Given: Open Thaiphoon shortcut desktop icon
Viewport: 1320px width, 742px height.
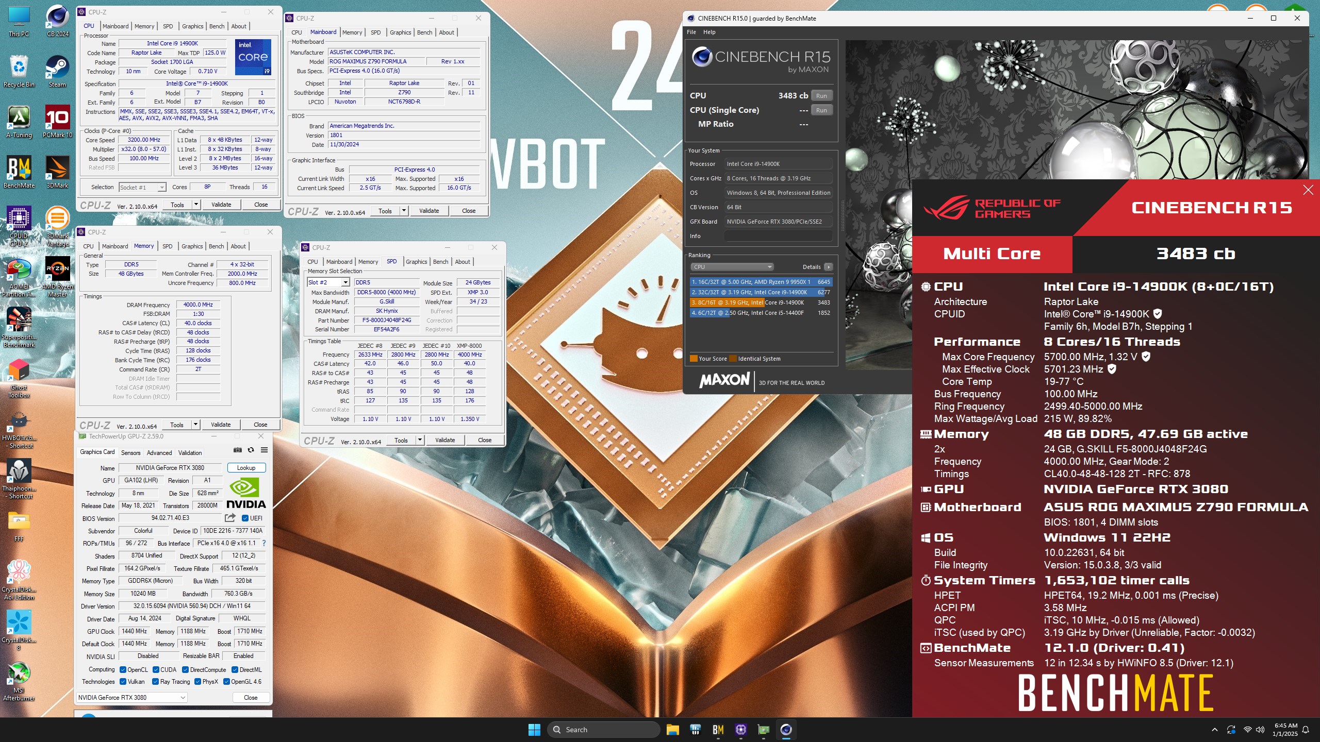Looking at the screenshot, I should (19, 479).
